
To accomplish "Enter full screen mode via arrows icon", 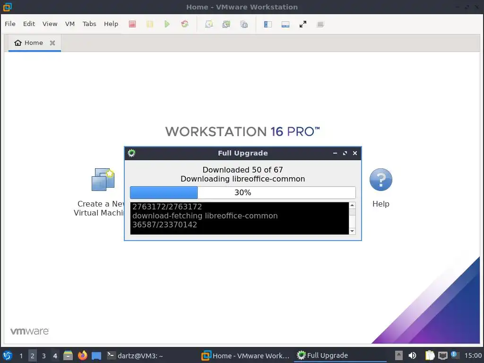I will (x=303, y=24).
